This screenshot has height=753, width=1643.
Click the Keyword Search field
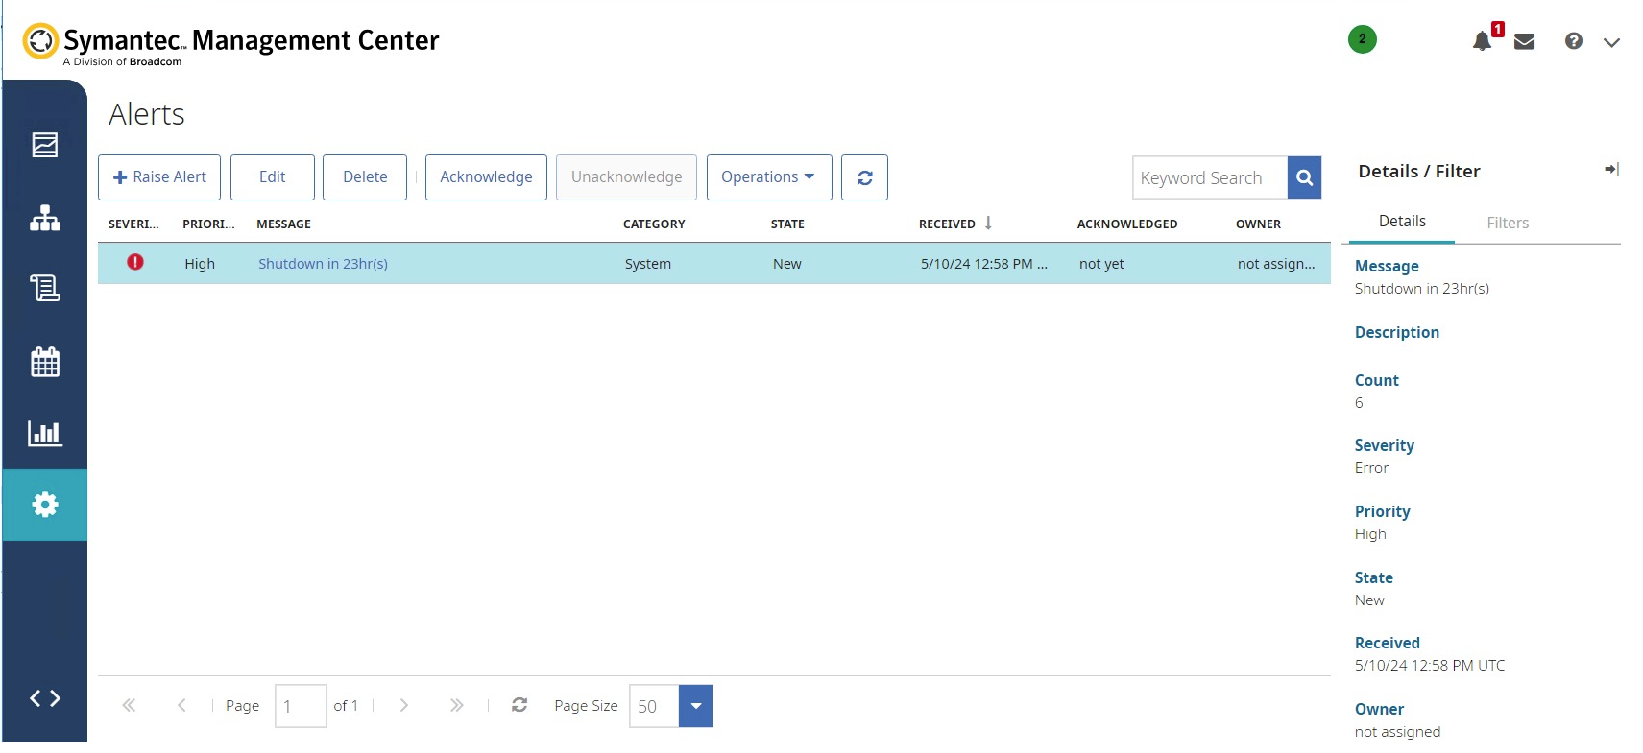[1210, 177]
